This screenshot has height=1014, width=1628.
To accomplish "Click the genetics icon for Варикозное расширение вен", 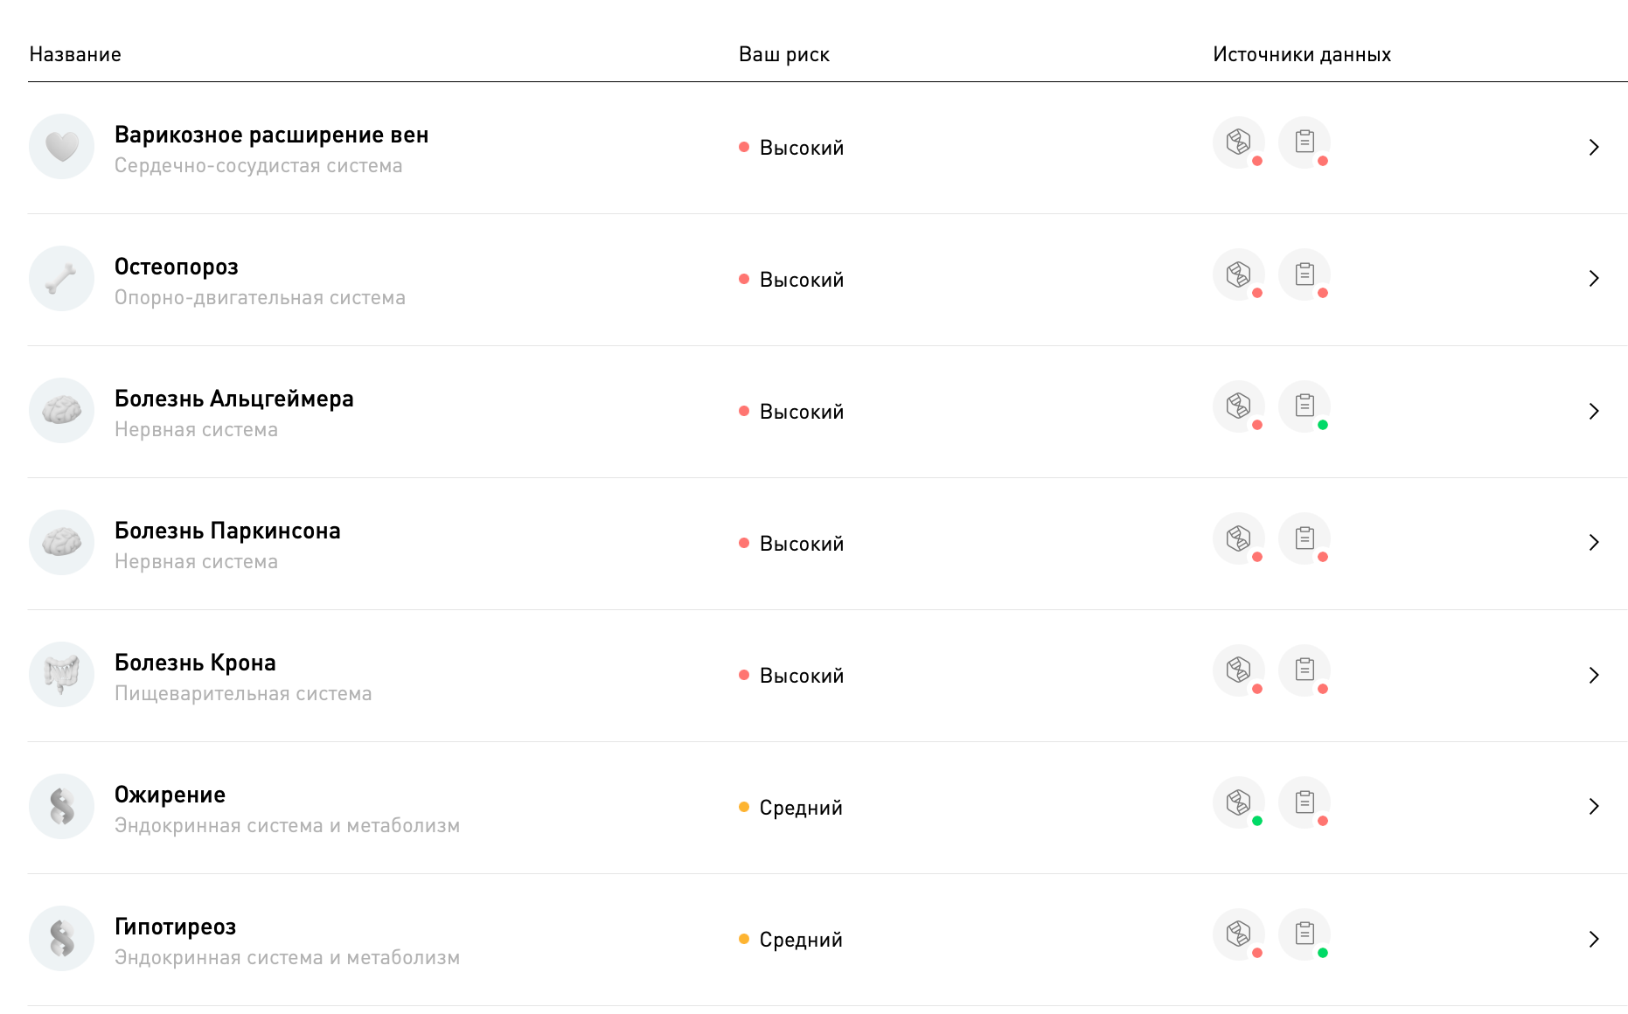I will [x=1238, y=142].
